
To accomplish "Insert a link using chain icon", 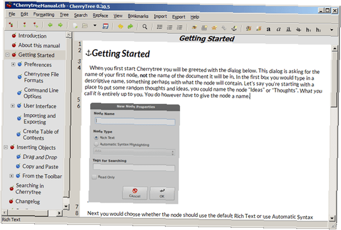I will [224, 28].
